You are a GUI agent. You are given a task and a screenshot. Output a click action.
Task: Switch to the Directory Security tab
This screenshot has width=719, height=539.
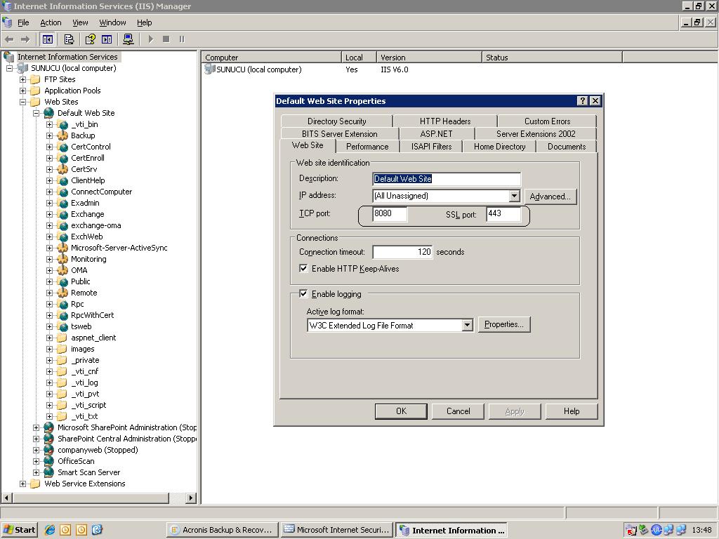point(336,121)
